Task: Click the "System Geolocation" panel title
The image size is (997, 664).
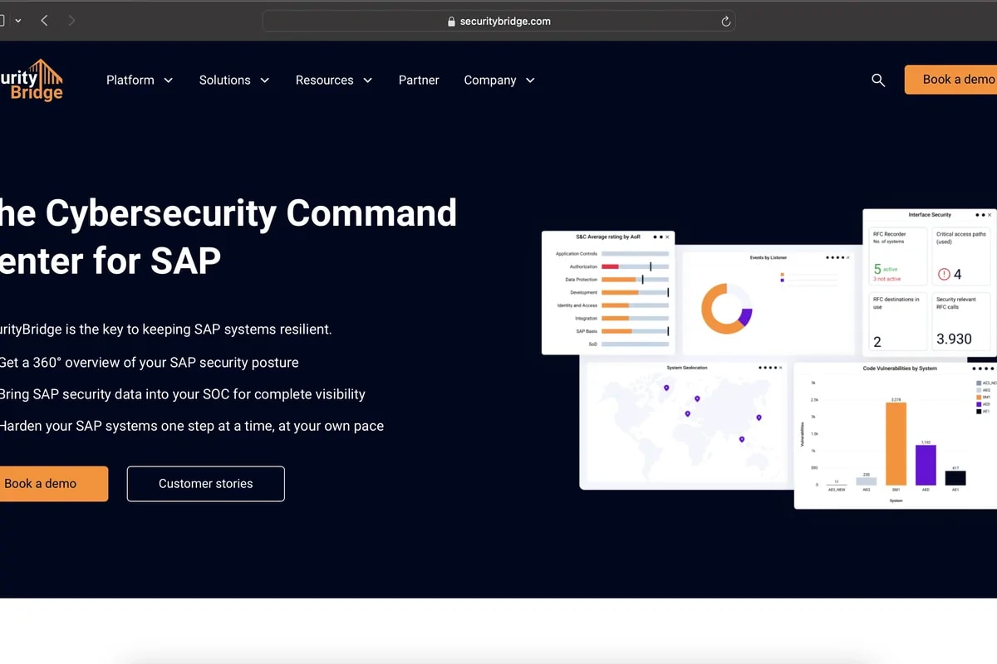Action: click(x=687, y=368)
